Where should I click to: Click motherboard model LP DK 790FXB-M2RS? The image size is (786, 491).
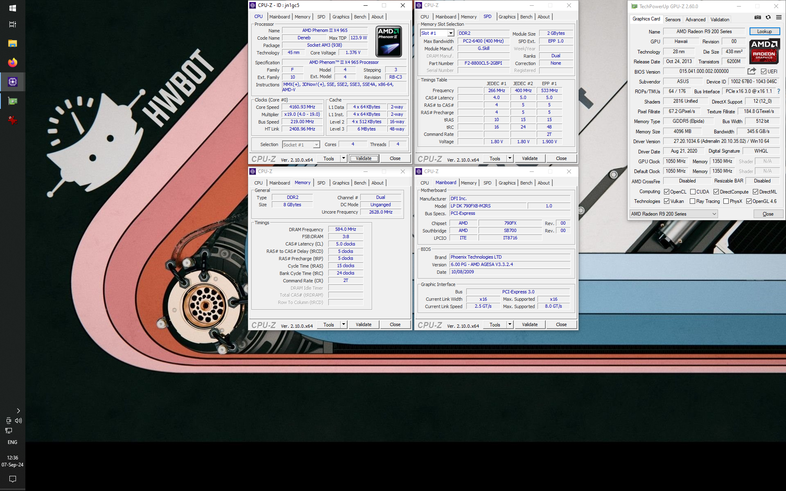pyautogui.click(x=488, y=206)
